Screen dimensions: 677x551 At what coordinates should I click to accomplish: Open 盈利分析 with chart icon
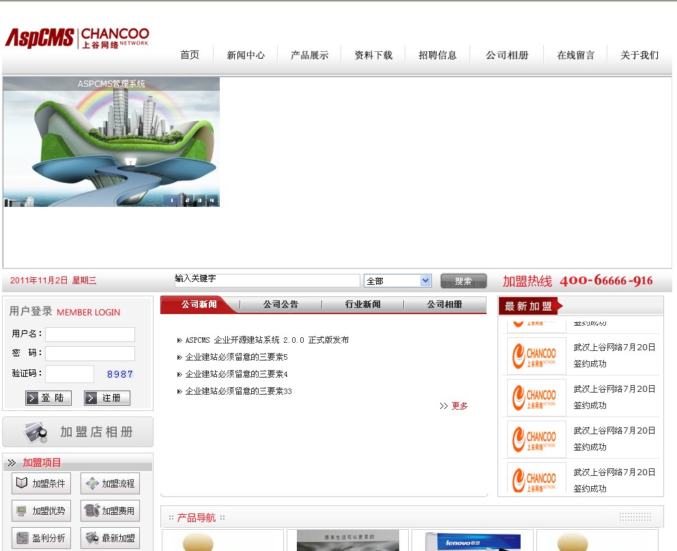[x=41, y=538]
